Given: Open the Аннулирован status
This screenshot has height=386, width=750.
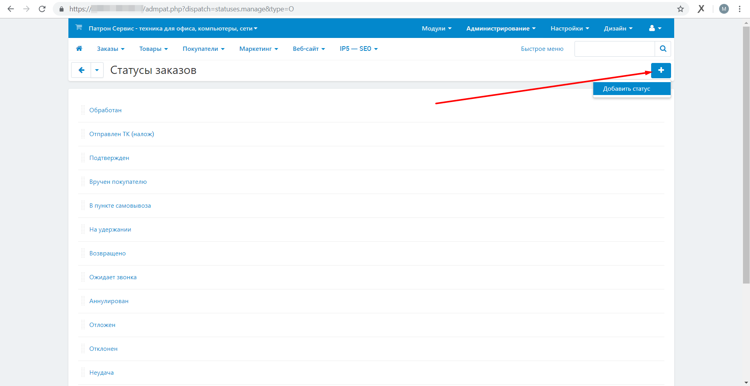Looking at the screenshot, I should pos(109,301).
